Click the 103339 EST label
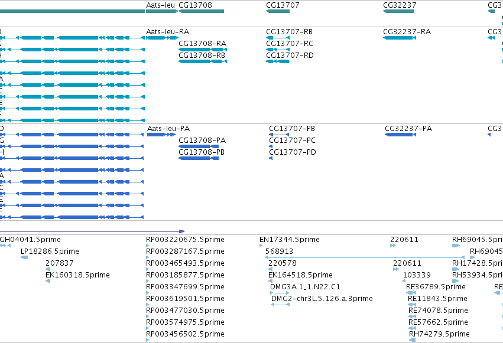The width and height of the screenshot is (503, 343). [417, 275]
